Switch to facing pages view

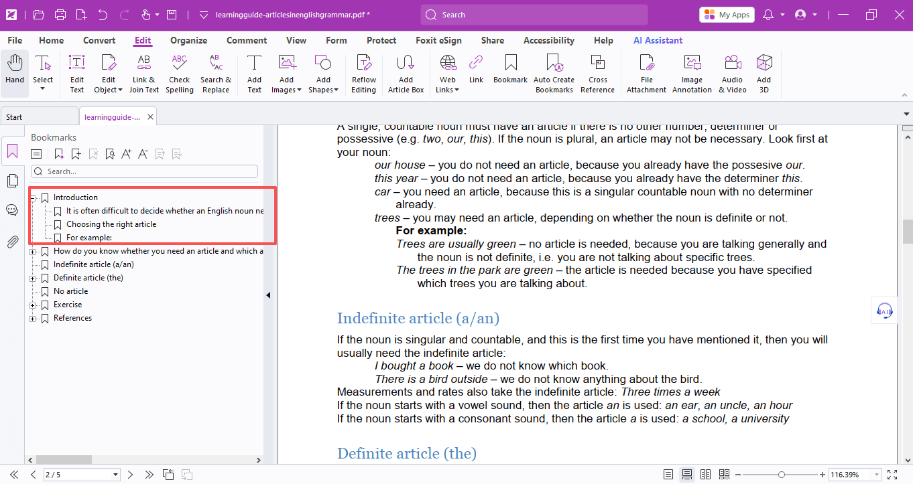pos(705,475)
